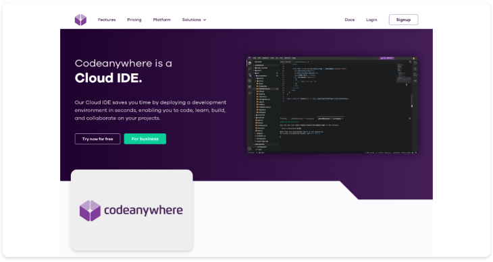
Task: Open the Source Control icon in IDE activity bar
Action: pos(250,75)
